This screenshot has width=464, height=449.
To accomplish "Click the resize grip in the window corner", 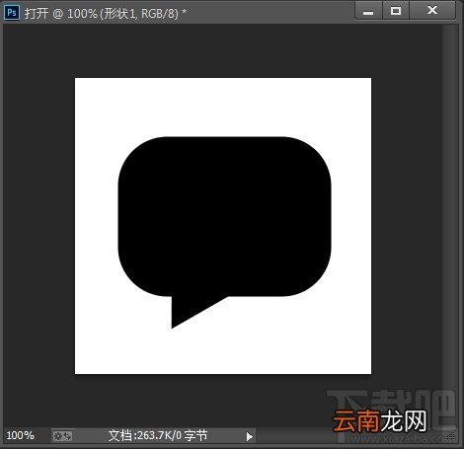I will click(x=451, y=435).
